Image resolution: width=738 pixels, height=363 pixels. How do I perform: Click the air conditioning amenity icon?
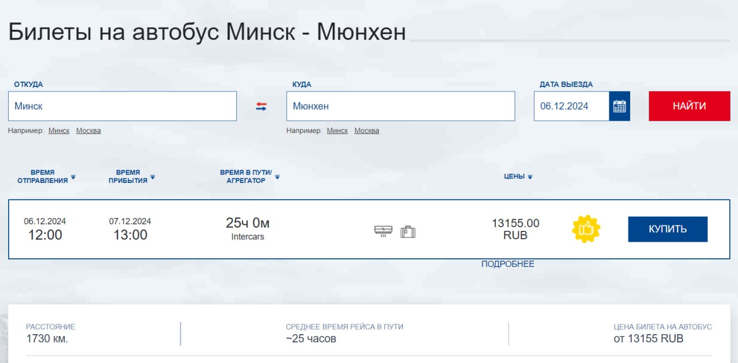[x=383, y=231]
